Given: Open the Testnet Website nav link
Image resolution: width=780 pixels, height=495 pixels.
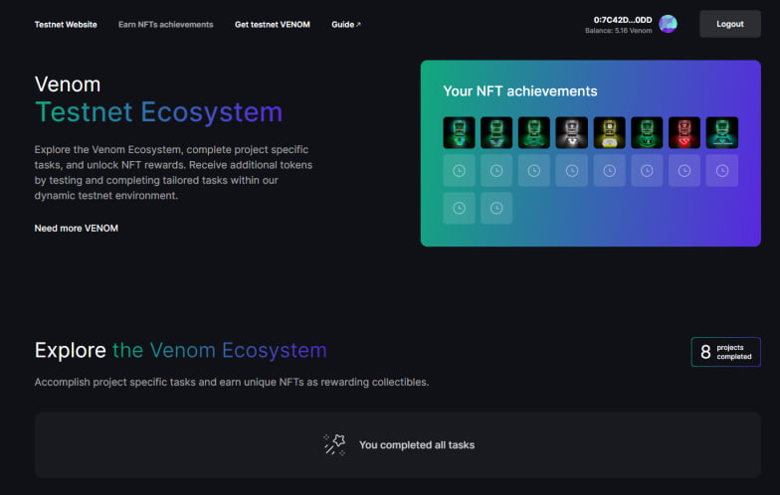Looking at the screenshot, I should (66, 24).
